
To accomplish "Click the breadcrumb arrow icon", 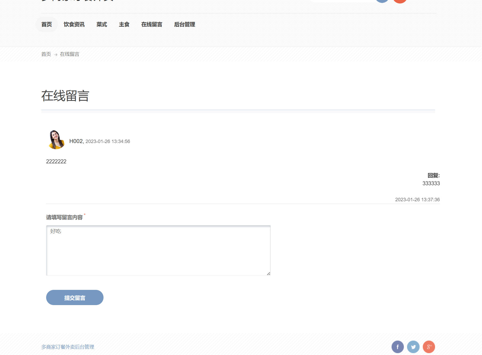I will [55, 54].
